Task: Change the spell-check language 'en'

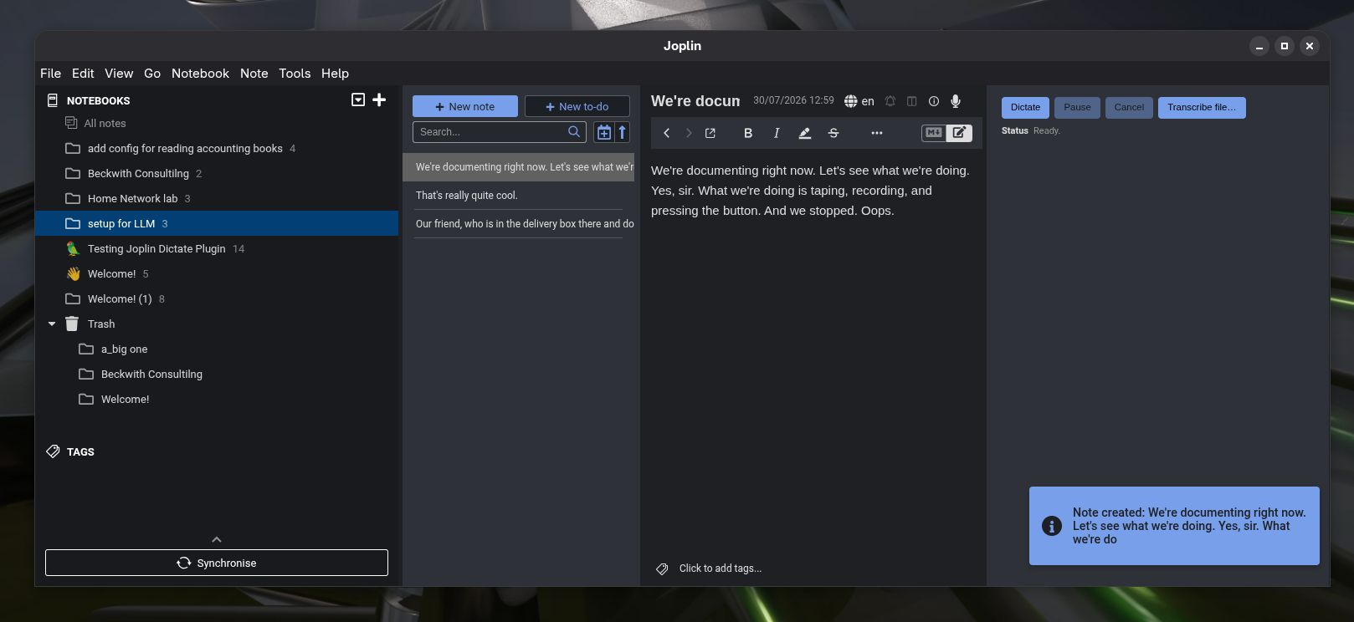Action: coord(859,101)
